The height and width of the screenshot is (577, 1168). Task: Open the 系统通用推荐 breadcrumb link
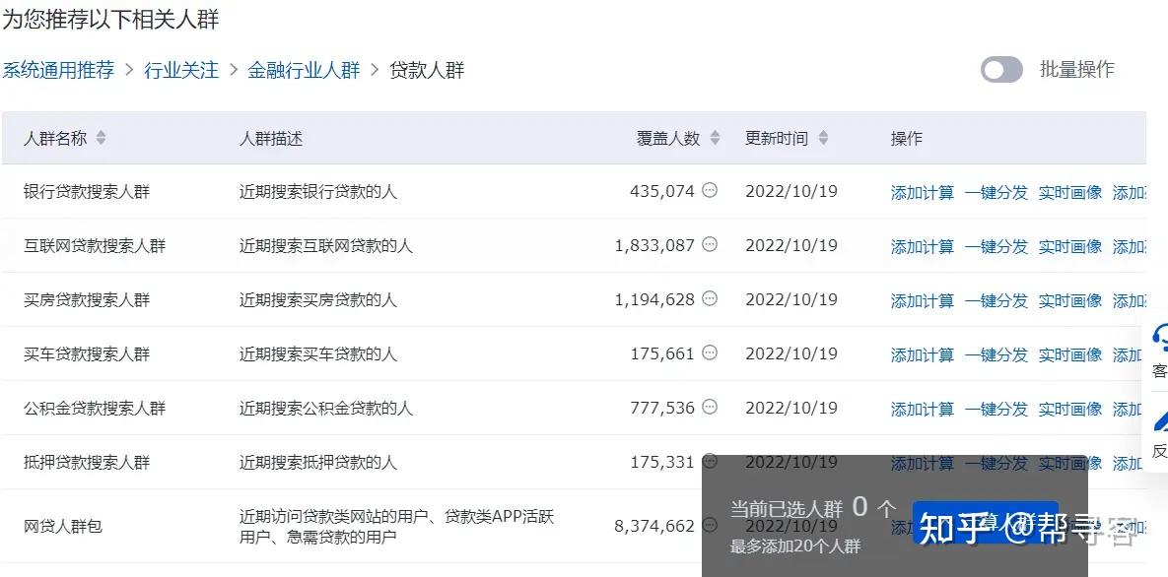point(58,70)
